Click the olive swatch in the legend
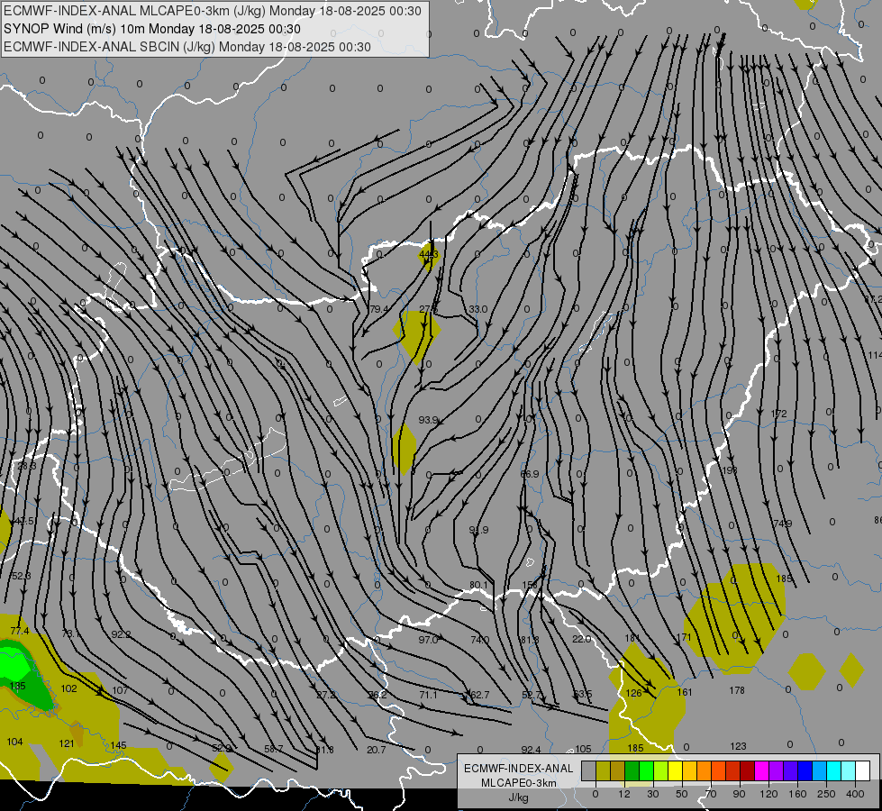 [603, 770]
